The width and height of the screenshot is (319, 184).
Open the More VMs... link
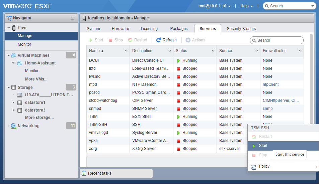tap(36, 79)
